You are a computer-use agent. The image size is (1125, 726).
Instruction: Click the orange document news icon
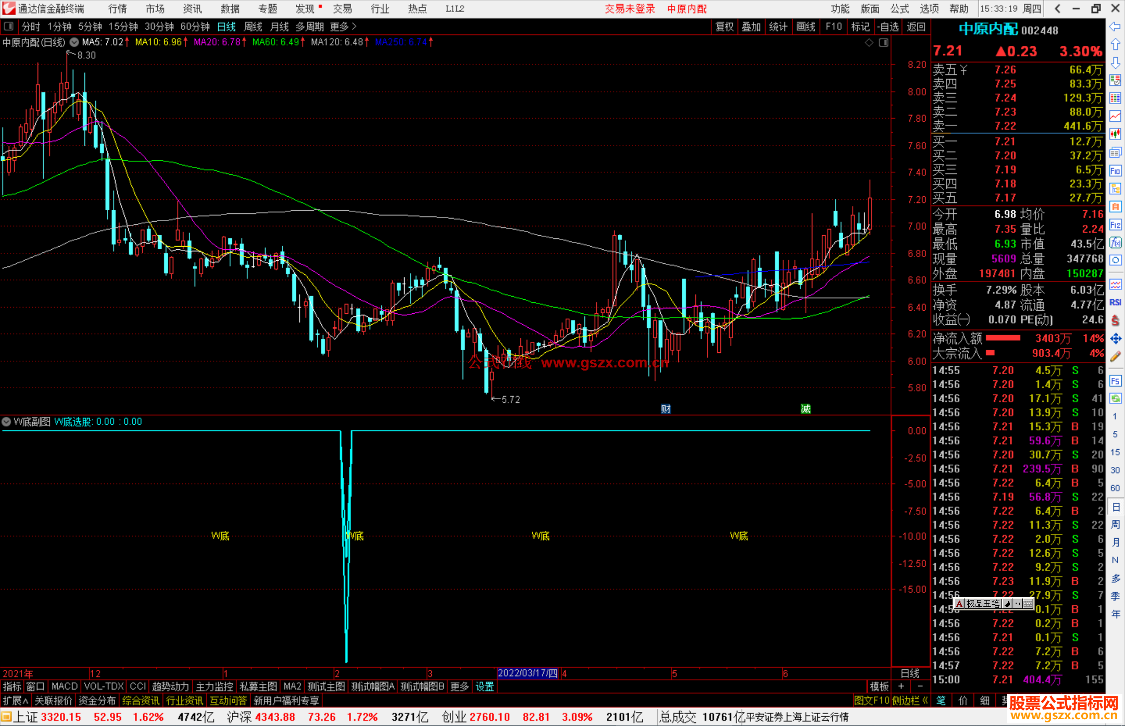(x=1115, y=207)
